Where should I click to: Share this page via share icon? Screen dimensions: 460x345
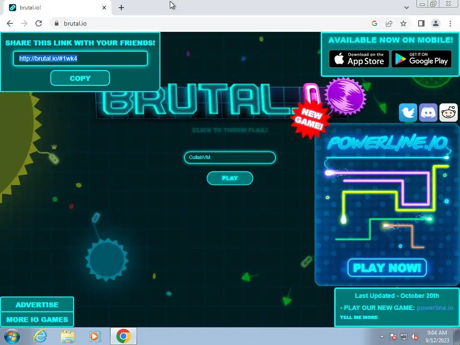click(x=389, y=23)
